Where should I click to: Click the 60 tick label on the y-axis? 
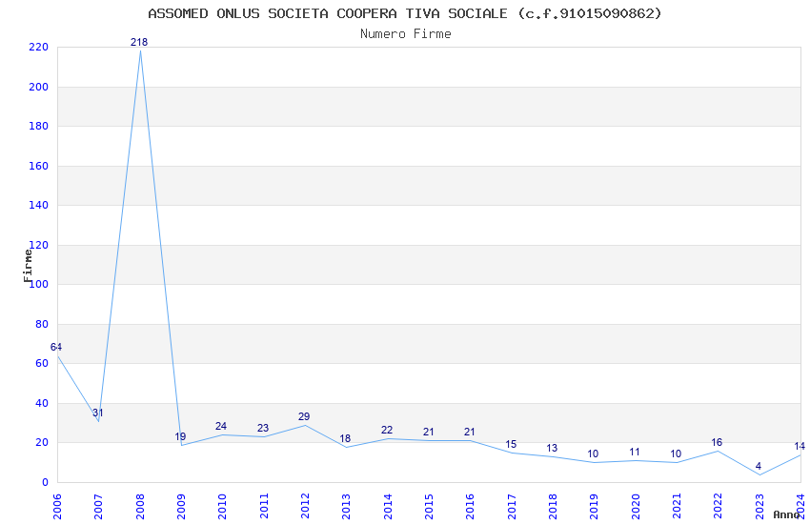[x=42, y=363]
